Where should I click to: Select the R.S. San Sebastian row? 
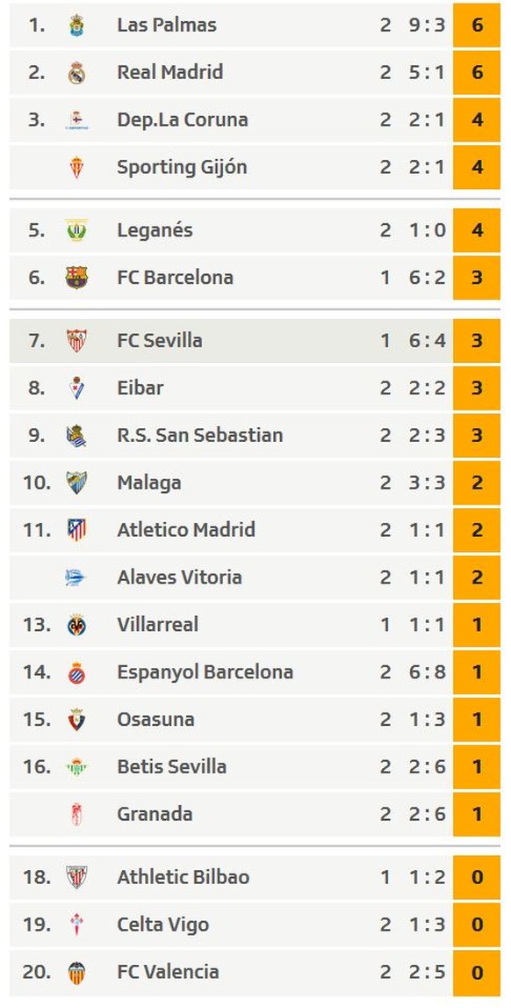pos(255,435)
